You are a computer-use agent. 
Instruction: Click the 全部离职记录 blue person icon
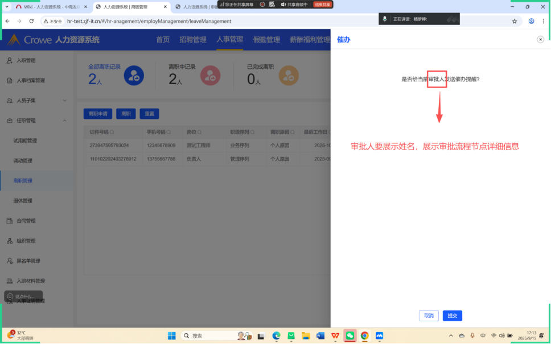[x=134, y=76]
